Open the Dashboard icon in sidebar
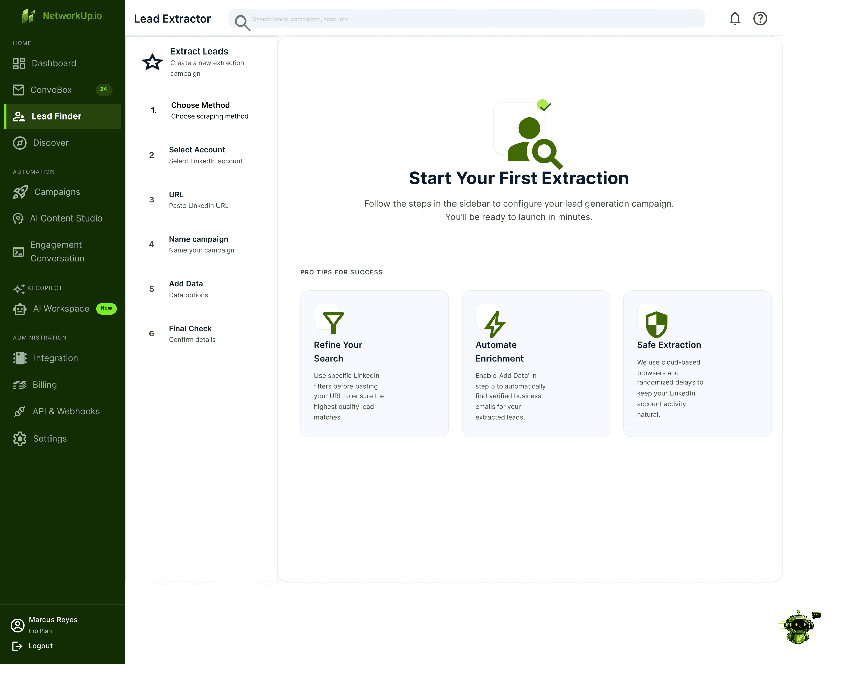This screenshot has width=843, height=678. click(x=19, y=63)
